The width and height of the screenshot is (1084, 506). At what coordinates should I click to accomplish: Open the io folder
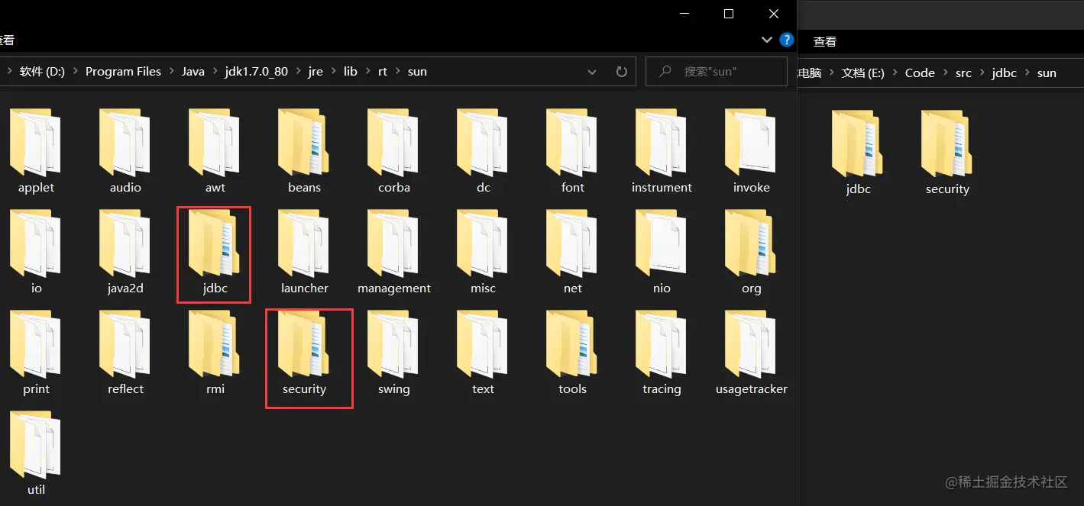[36, 252]
